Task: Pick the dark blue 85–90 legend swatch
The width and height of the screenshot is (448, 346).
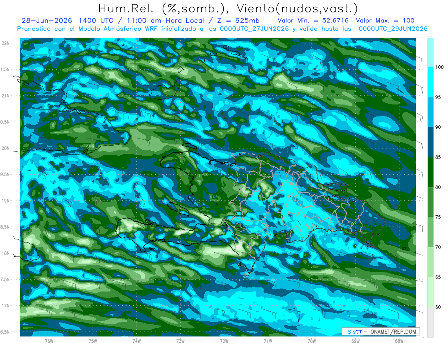Action: pyautogui.click(x=430, y=142)
